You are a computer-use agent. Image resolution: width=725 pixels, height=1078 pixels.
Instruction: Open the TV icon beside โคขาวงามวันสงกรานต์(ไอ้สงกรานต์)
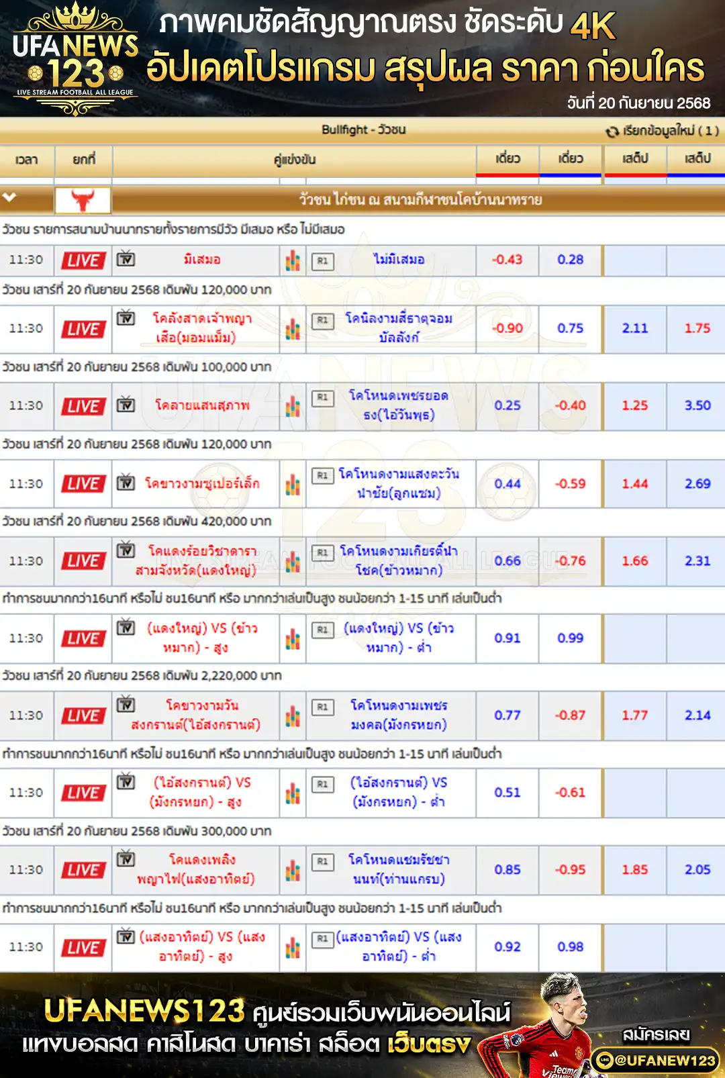126,703
